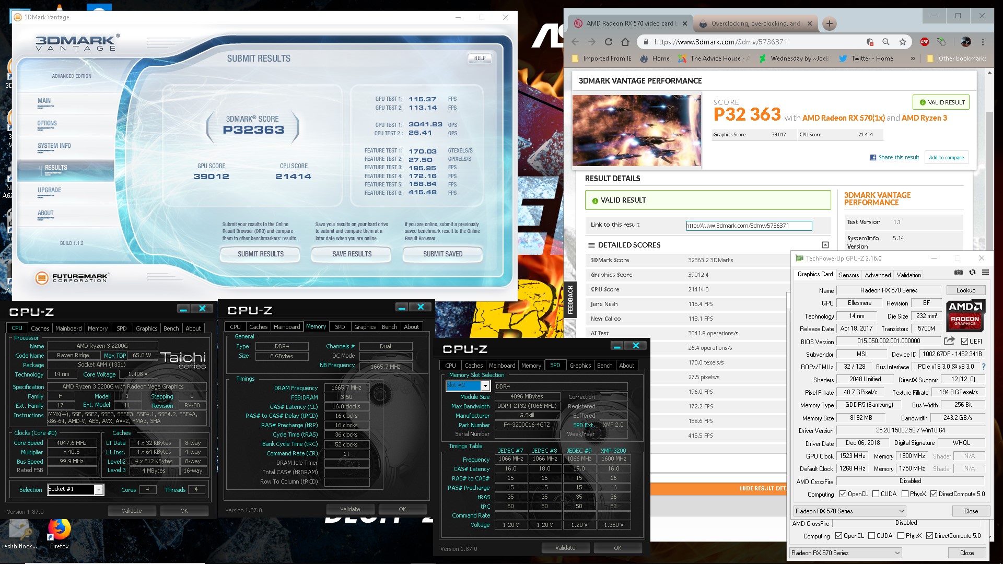Toggle CUDA in the rear GPU-Z window
Image resolution: width=1003 pixels, height=564 pixels.
pyautogui.click(x=871, y=536)
